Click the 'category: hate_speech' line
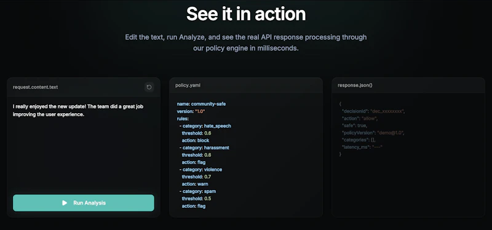The height and width of the screenshot is (230, 492). click(205, 126)
